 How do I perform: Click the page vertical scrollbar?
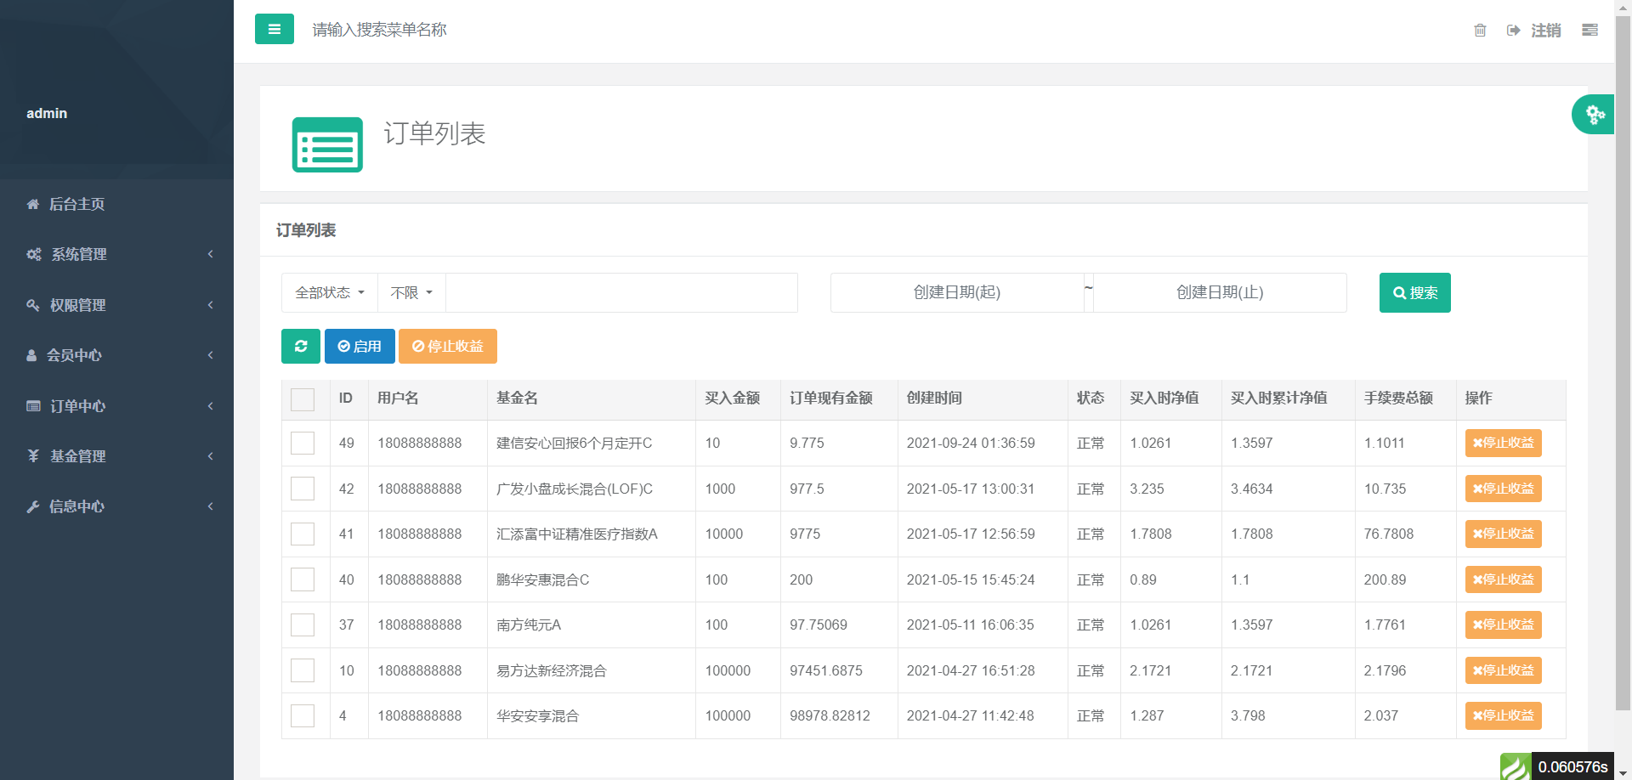1623,340
